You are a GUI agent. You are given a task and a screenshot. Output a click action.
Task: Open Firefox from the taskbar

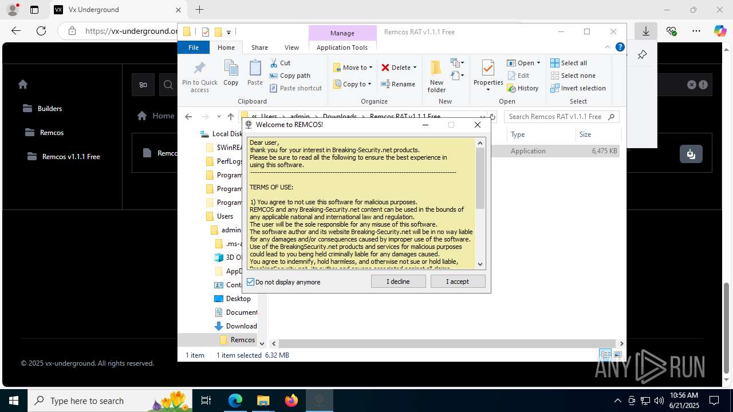pos(291,401)
